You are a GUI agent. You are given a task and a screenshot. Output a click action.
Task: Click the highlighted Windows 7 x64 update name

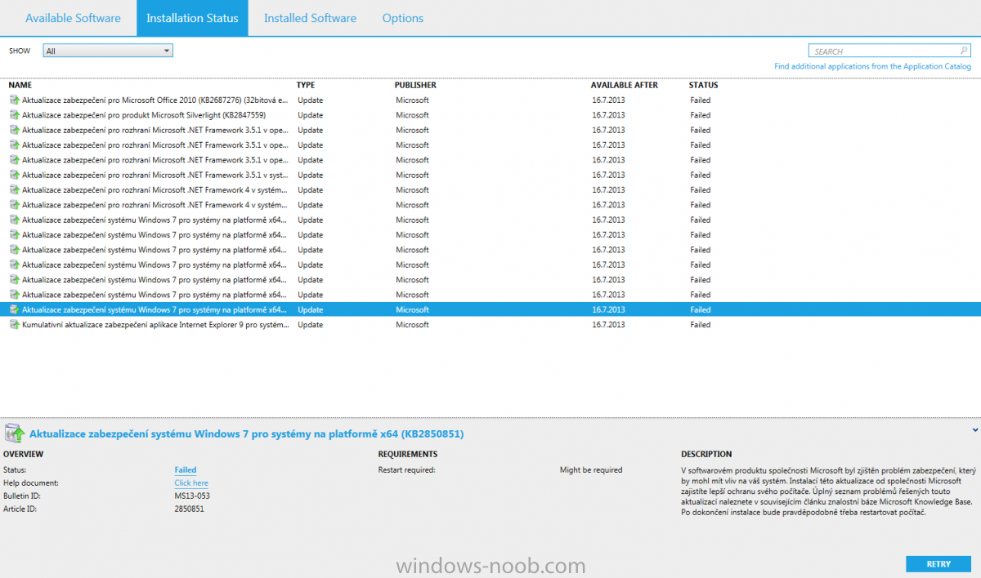point(155,309)
